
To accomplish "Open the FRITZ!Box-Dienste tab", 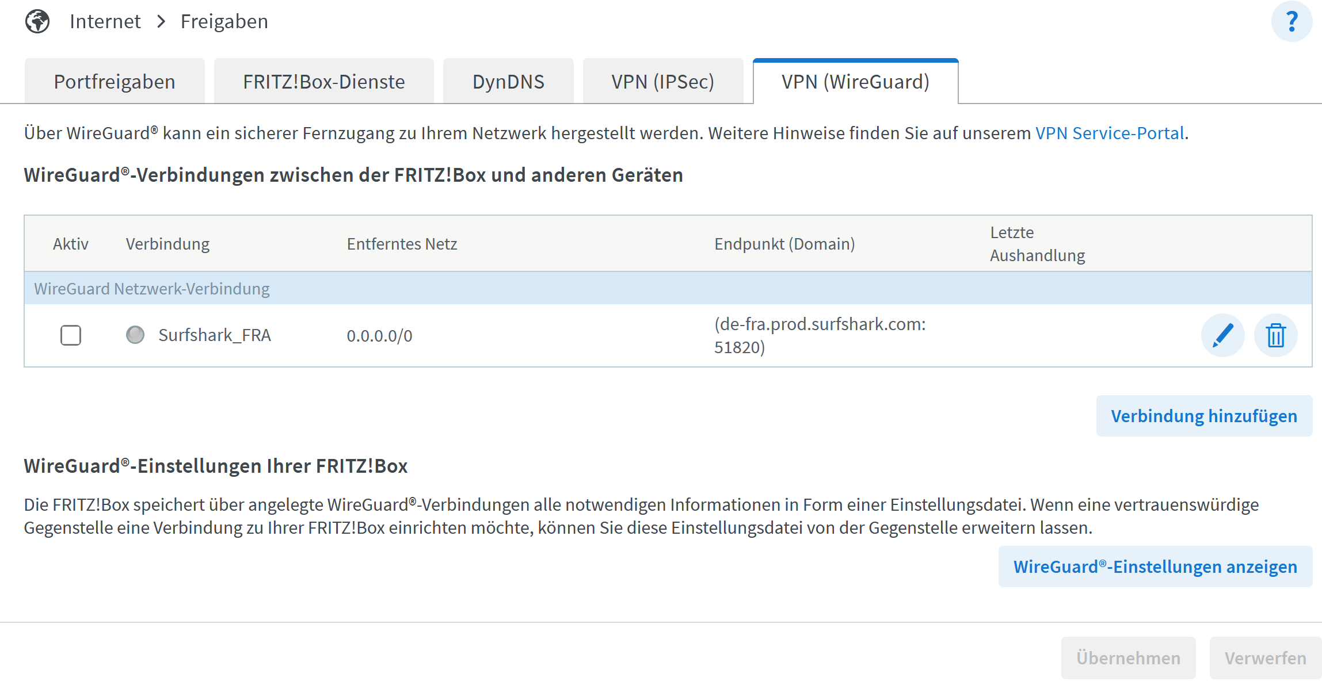I will pyautogui.click(x=323, y=82).
